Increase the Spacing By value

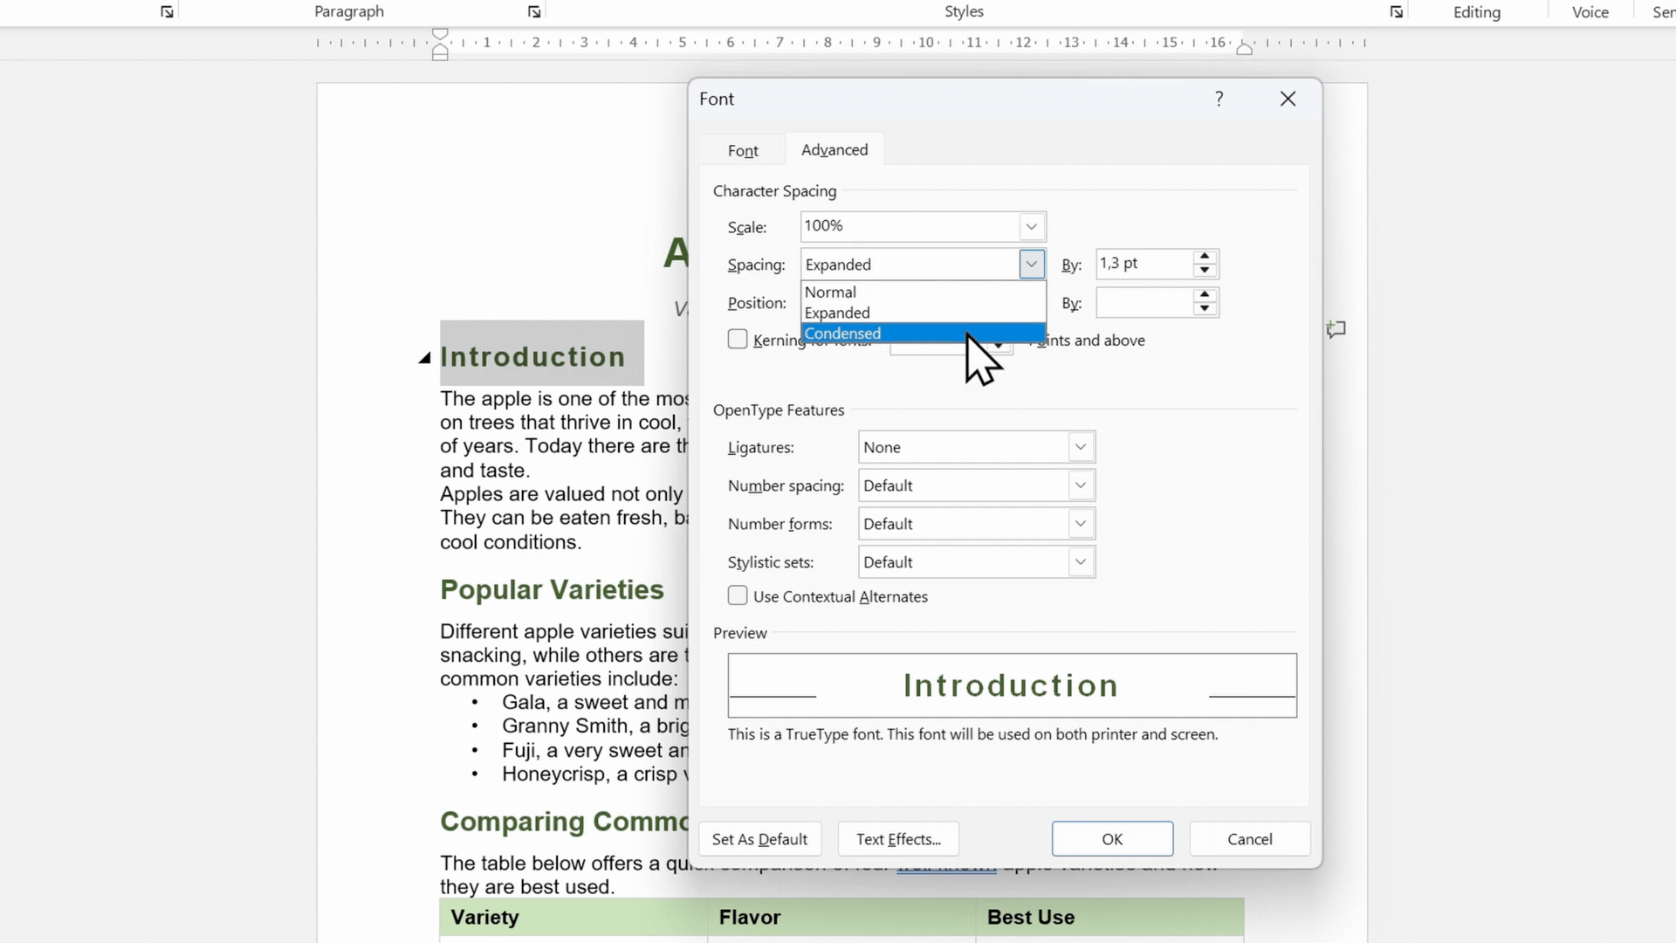[1205, 257]
